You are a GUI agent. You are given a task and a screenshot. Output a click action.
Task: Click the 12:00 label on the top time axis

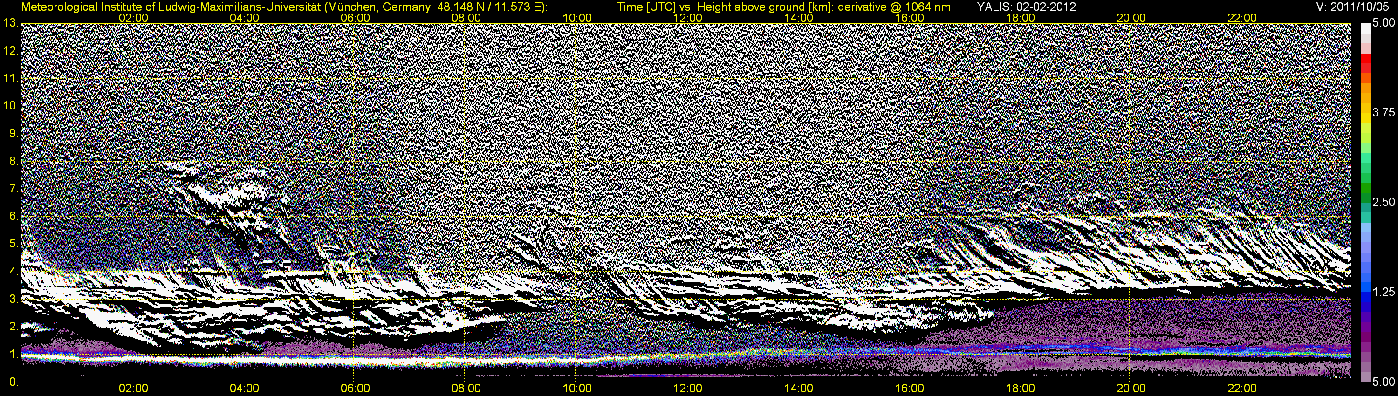point(688,18)
